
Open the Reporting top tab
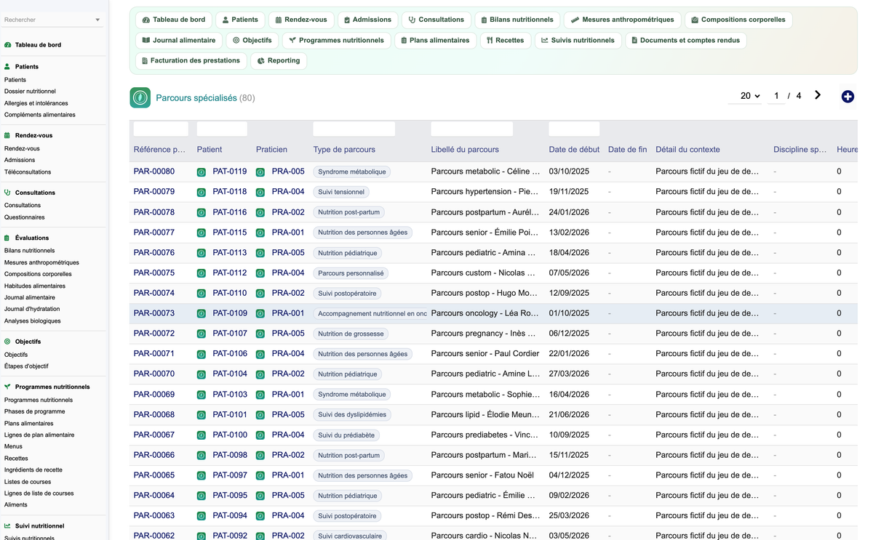pos(279,60)
